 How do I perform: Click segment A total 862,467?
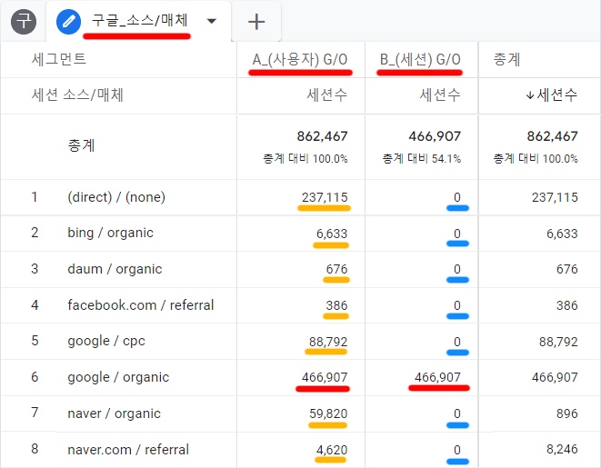point(323,136)
